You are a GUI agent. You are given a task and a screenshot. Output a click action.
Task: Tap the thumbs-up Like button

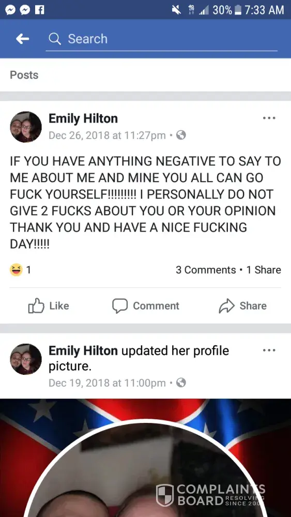[x=49, y=306]
